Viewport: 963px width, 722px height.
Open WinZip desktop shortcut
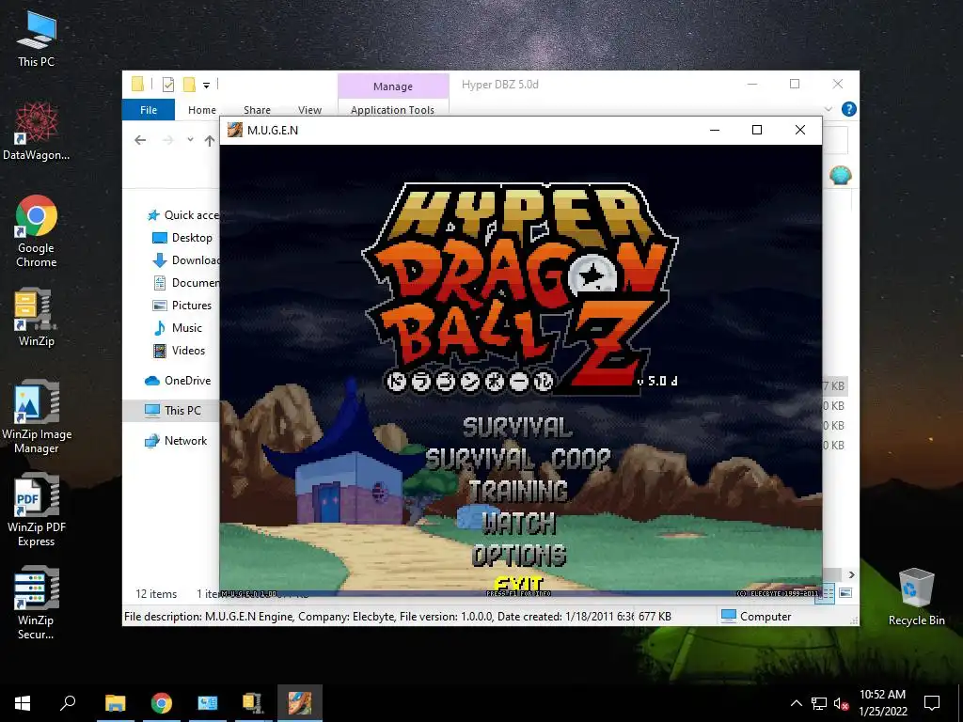(x=37, y=318)
